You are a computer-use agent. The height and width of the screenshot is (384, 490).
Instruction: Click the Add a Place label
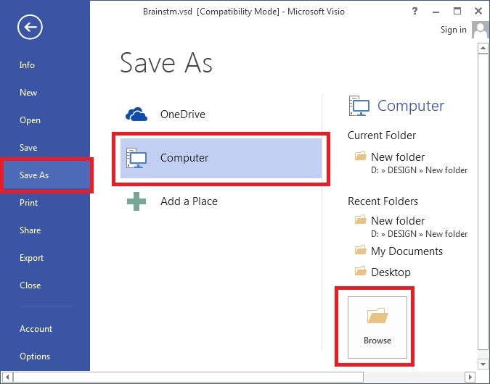point(189,201)
